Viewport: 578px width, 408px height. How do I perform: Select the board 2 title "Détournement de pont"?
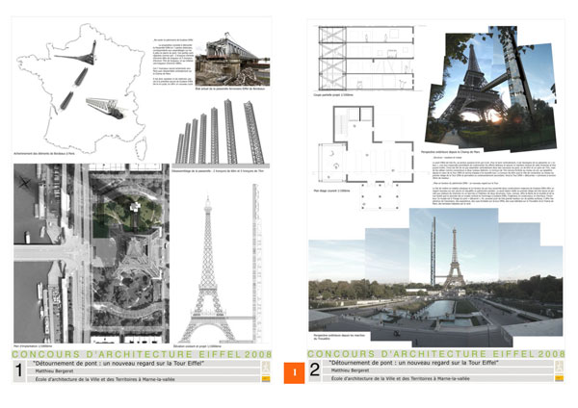(x=414, y=363)
